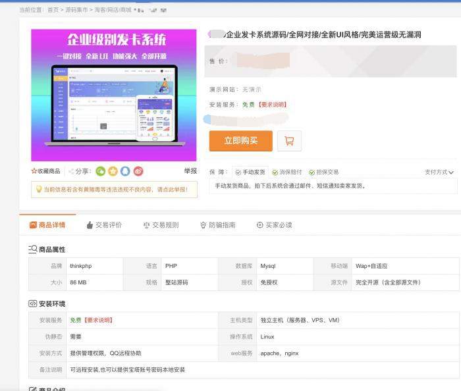This screenshot has width=461, height=391.
Task: Click the shopping cart icon button
Action: (x=289, y=141)
